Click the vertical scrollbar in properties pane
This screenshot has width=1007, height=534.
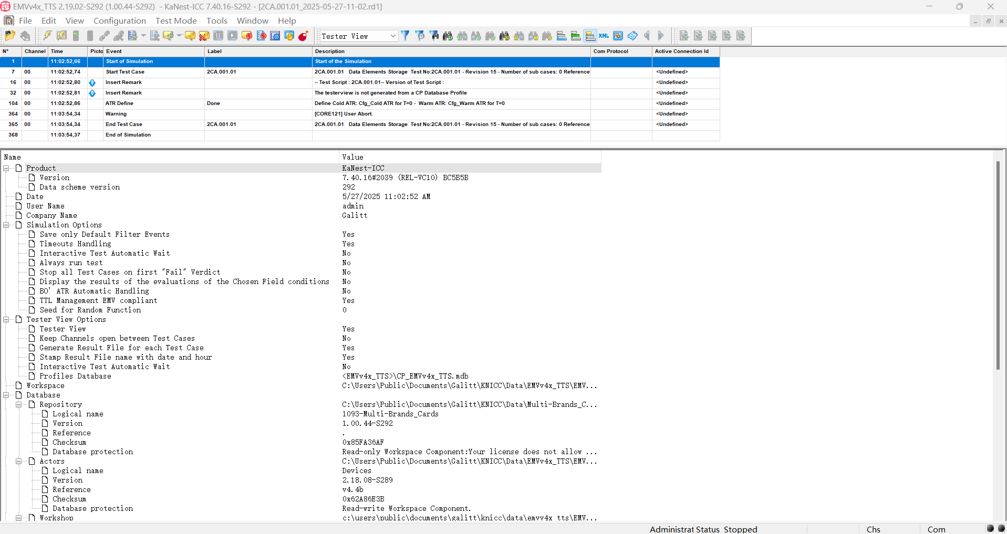998,263
